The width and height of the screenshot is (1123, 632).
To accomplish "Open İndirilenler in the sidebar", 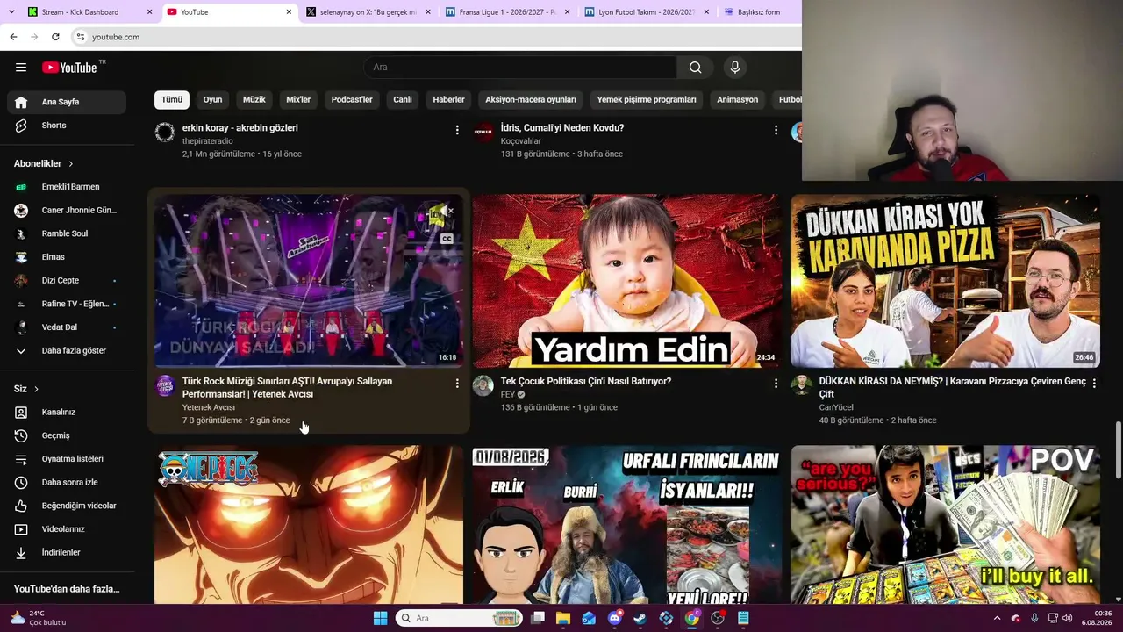I will click(x=67, y=553).
